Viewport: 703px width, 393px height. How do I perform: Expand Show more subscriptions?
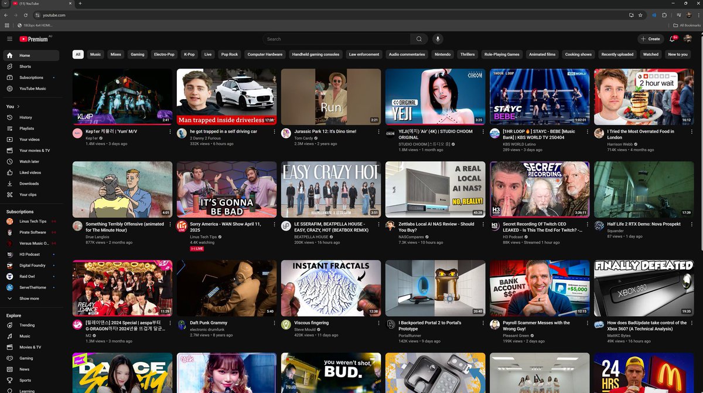pos(30,299)
